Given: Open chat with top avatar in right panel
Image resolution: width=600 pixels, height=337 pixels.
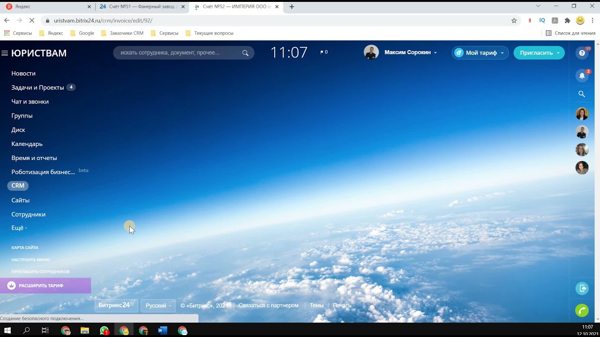Looking at the screenshot, I should (x=582, y=114).
